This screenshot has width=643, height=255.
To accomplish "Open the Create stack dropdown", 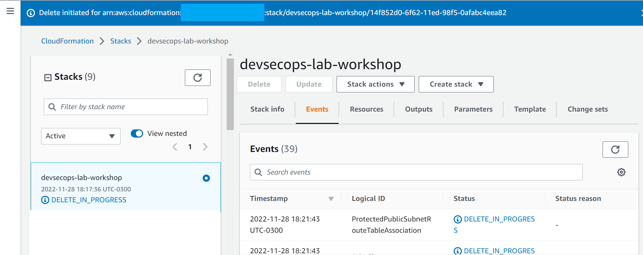I will (x=456, y=84).
